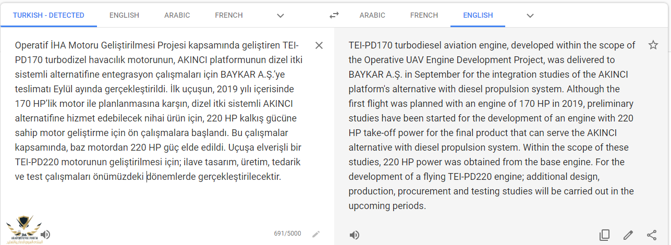Clear the source text with X
This screenshot has width=671, height=245.
[319, 45]
